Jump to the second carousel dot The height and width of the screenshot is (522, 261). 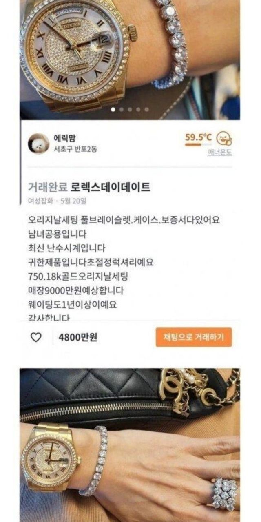[x=122, y=109]
